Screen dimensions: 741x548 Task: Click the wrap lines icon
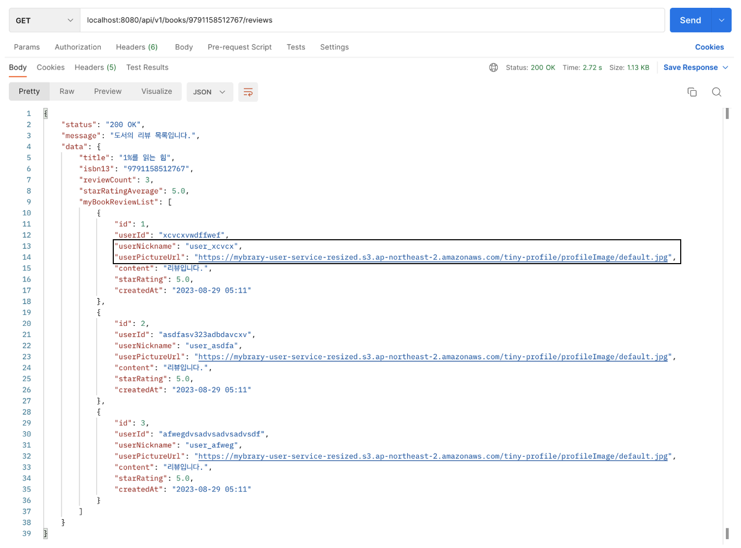[x=248, y=92]
